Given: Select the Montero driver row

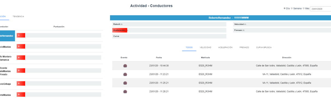Looking at the screenshot, I should click(51, 58).
